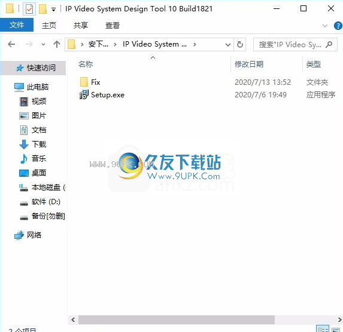Viewport: 343px width, 332px height.
Task: Switch to details view layout
Action: pos(323,329)
